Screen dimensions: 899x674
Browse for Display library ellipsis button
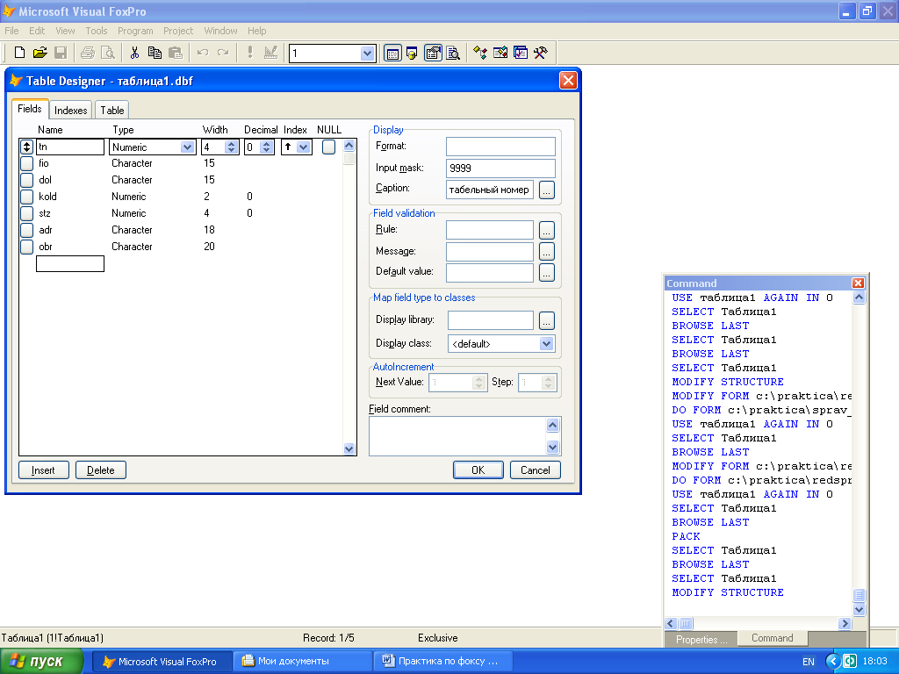(546, 321)
